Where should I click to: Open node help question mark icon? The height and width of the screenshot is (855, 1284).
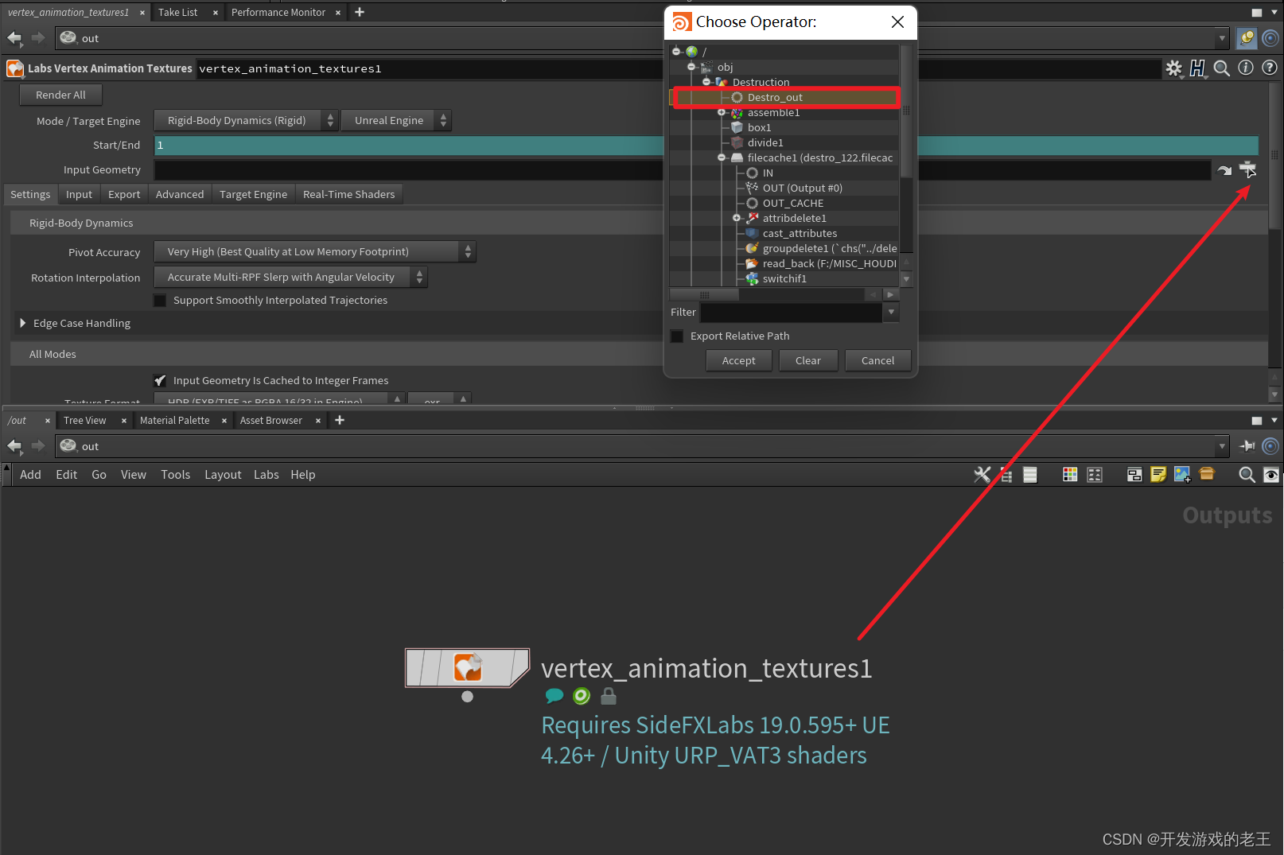(x=1270, y=68)
